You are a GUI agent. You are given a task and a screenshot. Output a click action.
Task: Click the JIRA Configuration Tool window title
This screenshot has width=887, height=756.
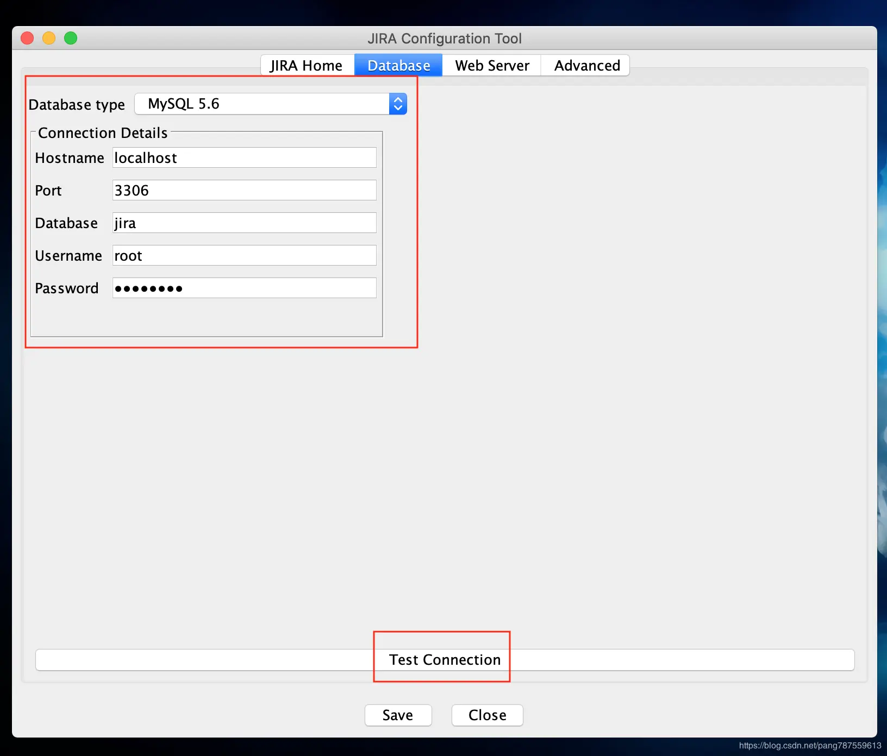445,39
